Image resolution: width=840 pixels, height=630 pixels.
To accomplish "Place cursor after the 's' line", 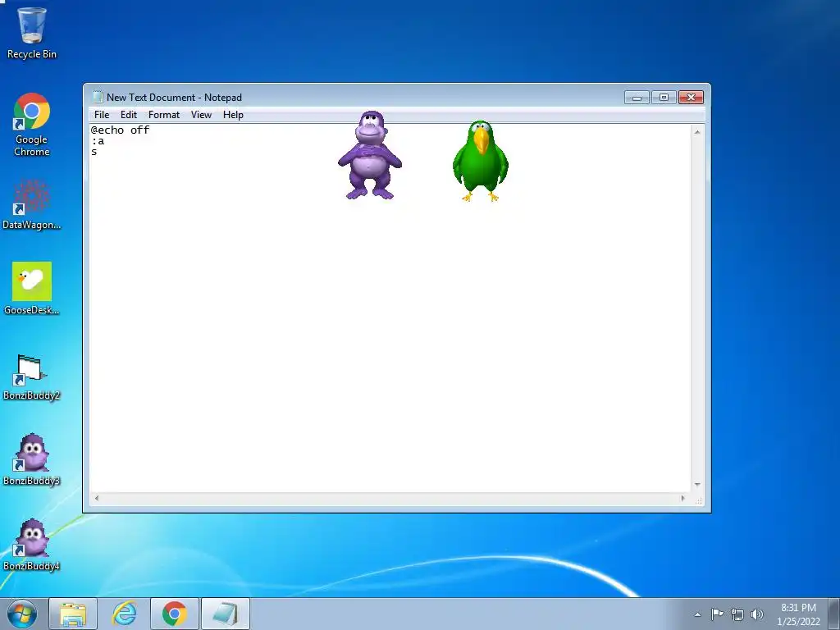I will (x=98, y=152).
